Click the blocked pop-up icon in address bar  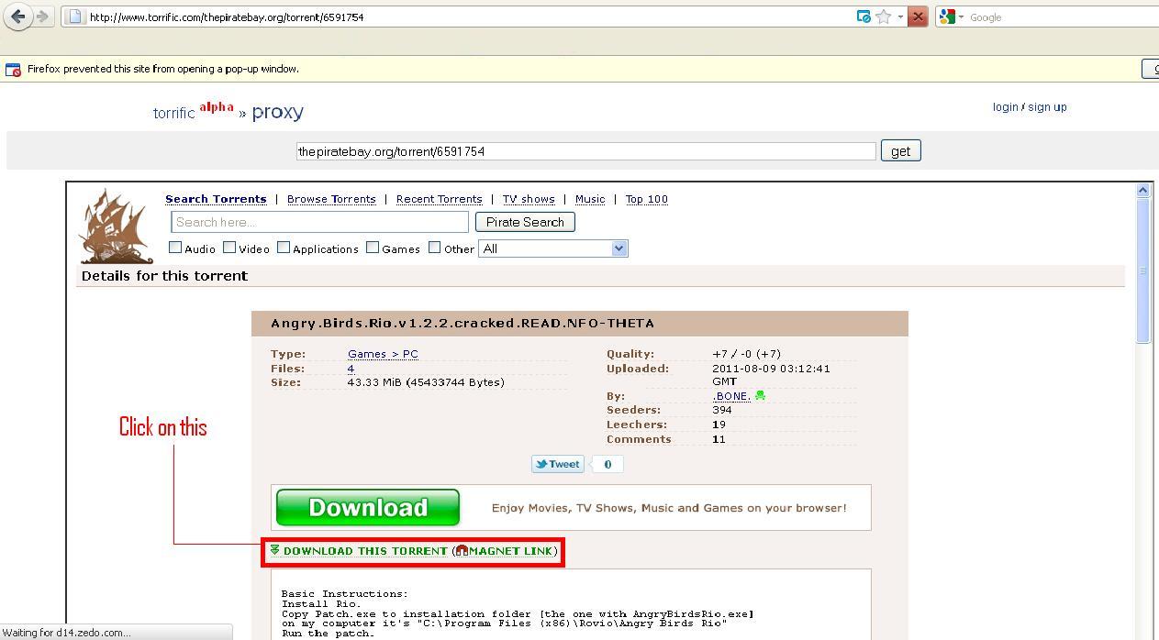point(864,17)
